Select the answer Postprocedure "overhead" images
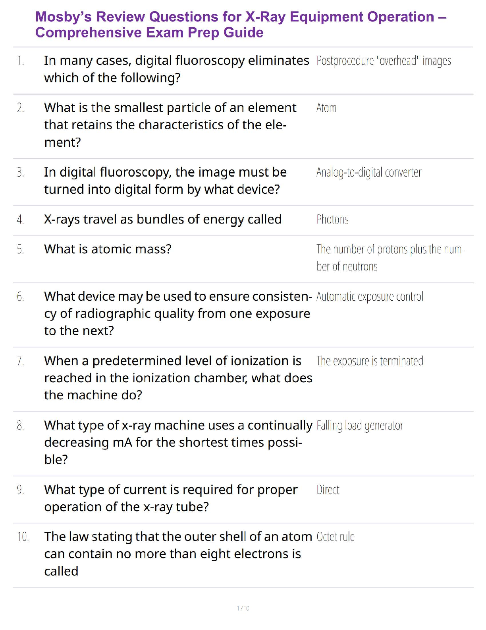The image size is (486, 630). (384, 61)
